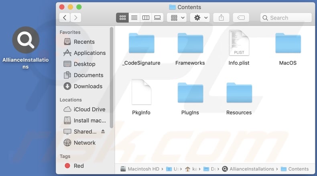Select the Frameworks folder icon
The width and height of the screenshot is (317, 176).
(191, 43)
